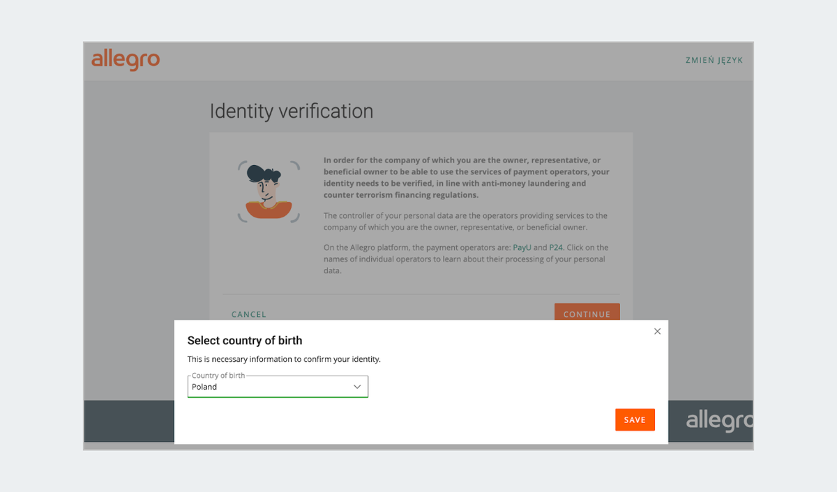Open the P24 operator link
The width and height of the screenshot is (837, 492).
556,247
